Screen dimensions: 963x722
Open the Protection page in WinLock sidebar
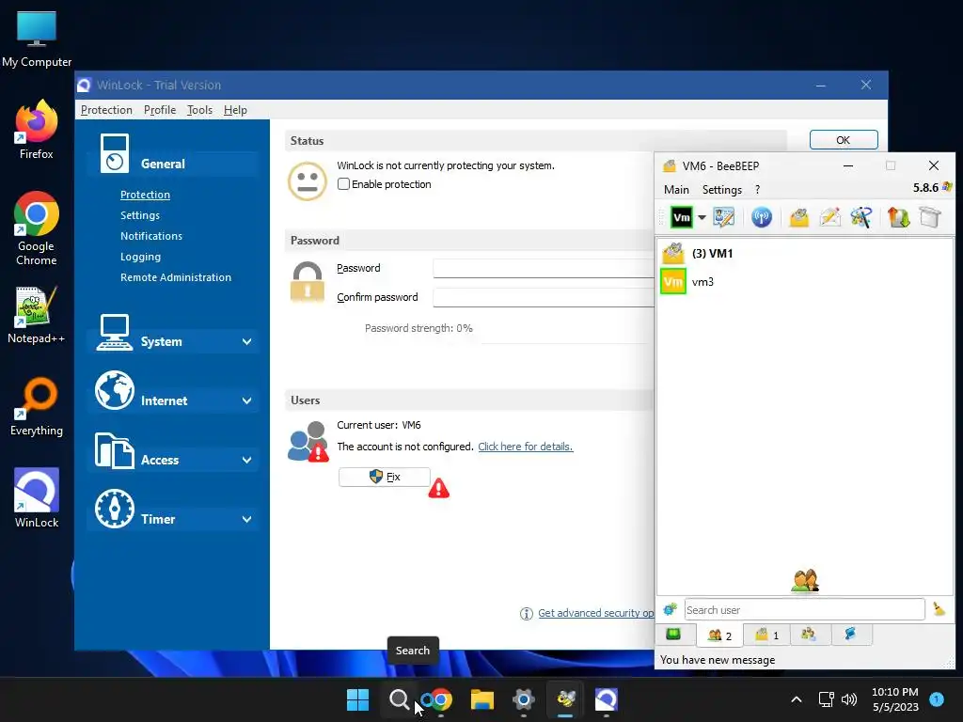145,195
